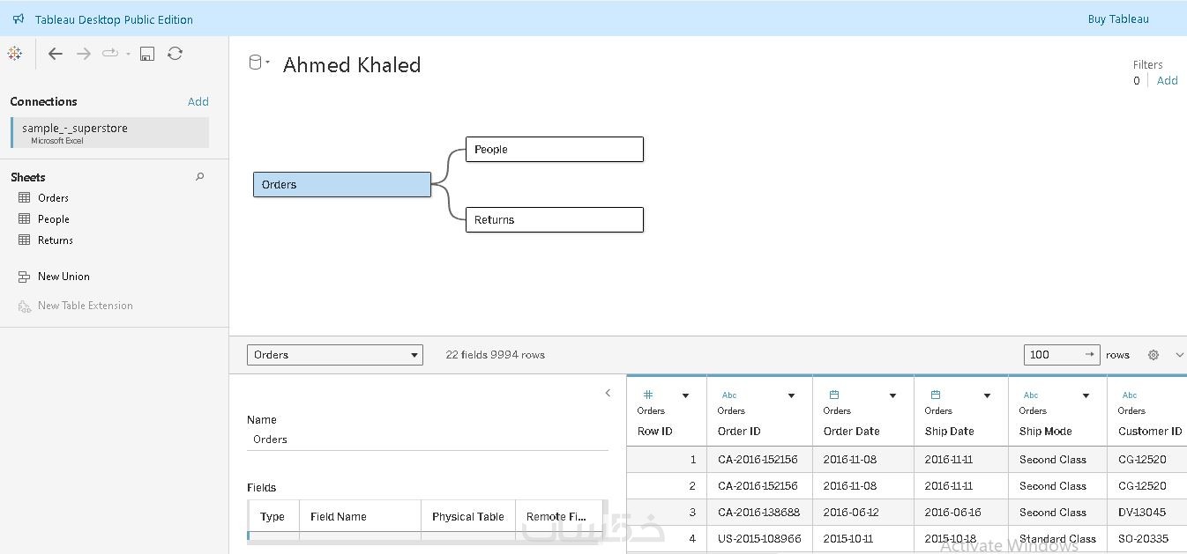Select the Returns sheet in the list
The height and width of the screenshot is (554, 1187).
pos(55,240)
